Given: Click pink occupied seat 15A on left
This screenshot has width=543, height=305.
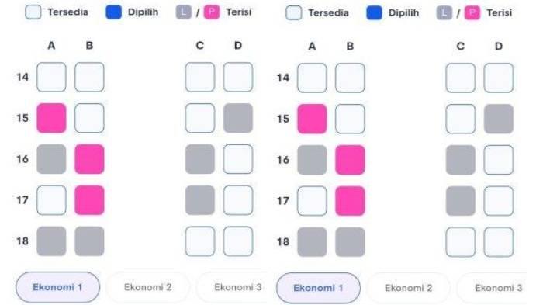Looking at the screenshot, I should (51, 118).
